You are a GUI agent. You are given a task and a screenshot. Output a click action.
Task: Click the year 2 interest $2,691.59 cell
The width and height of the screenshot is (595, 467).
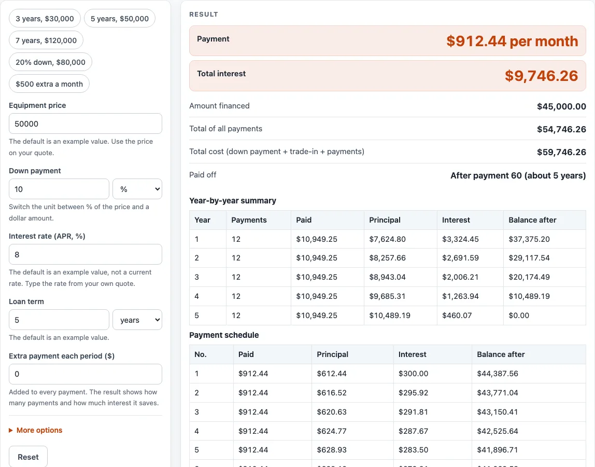pos(470,258)
